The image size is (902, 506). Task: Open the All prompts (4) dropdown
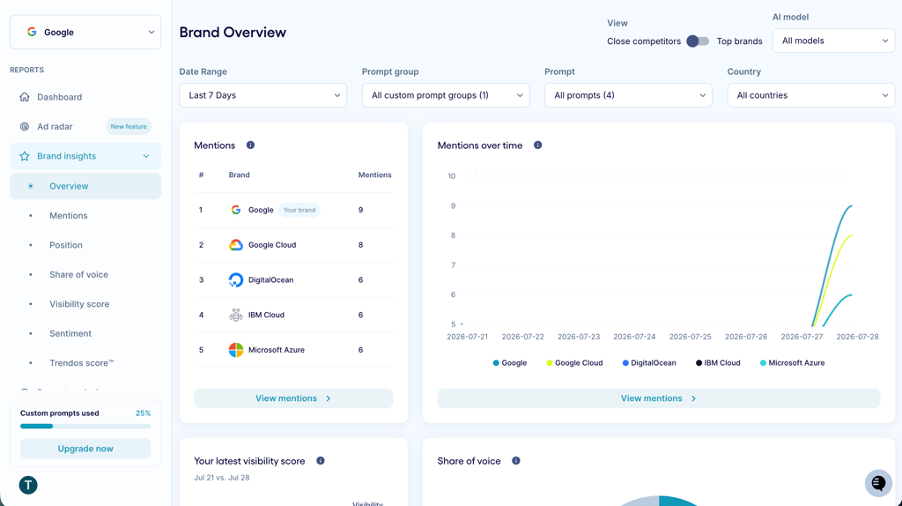click(628, 95)
